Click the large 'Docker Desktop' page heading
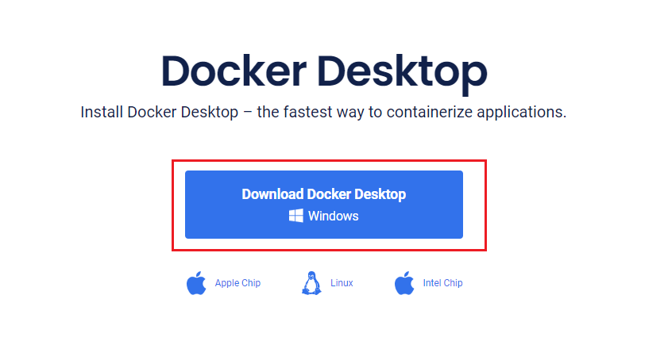 (324, 71)
